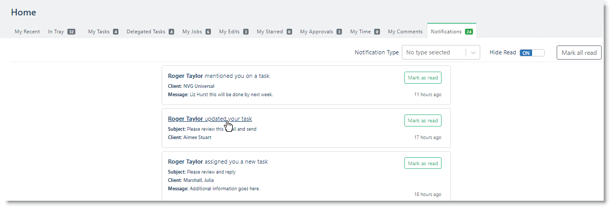Open the Notification Type dropdown
The image size is (610, 207).
[x=441, y=52]
